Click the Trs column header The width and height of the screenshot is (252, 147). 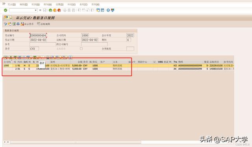click(x=175, y=62)
